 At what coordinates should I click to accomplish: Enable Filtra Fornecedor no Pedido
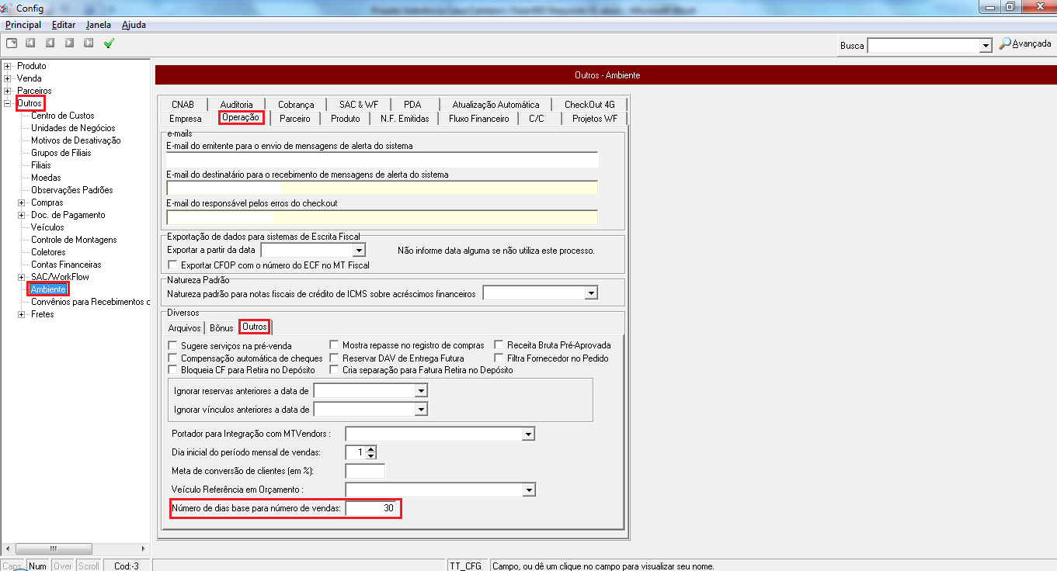499,358
